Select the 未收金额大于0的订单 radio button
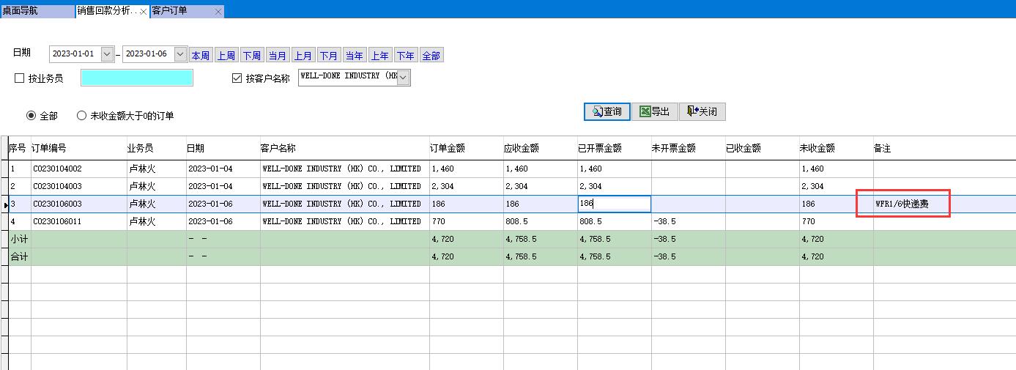The height and width of the screenshot is (370, 1016). (x=81, y=116)
